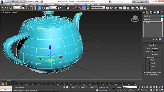Toggle Window/Crossing selection mode
Screen dimensions: 164x92
35,8
